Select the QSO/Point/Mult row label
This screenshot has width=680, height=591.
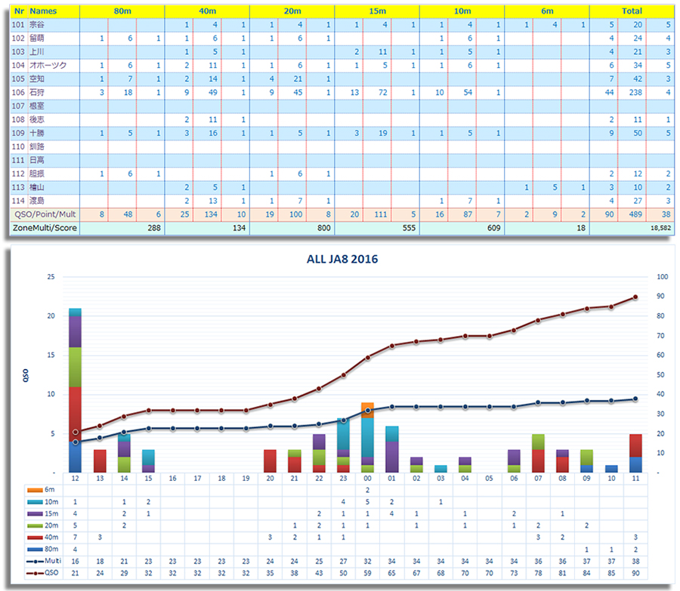(45, 214)
